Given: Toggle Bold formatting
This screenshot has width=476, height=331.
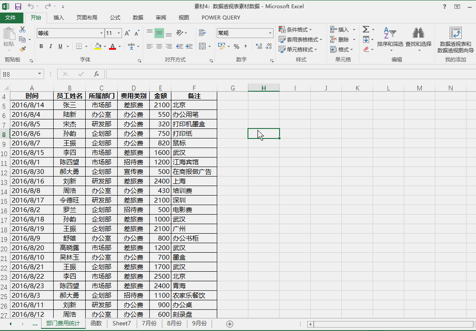Looking at the screenshot, I should 41,46.
